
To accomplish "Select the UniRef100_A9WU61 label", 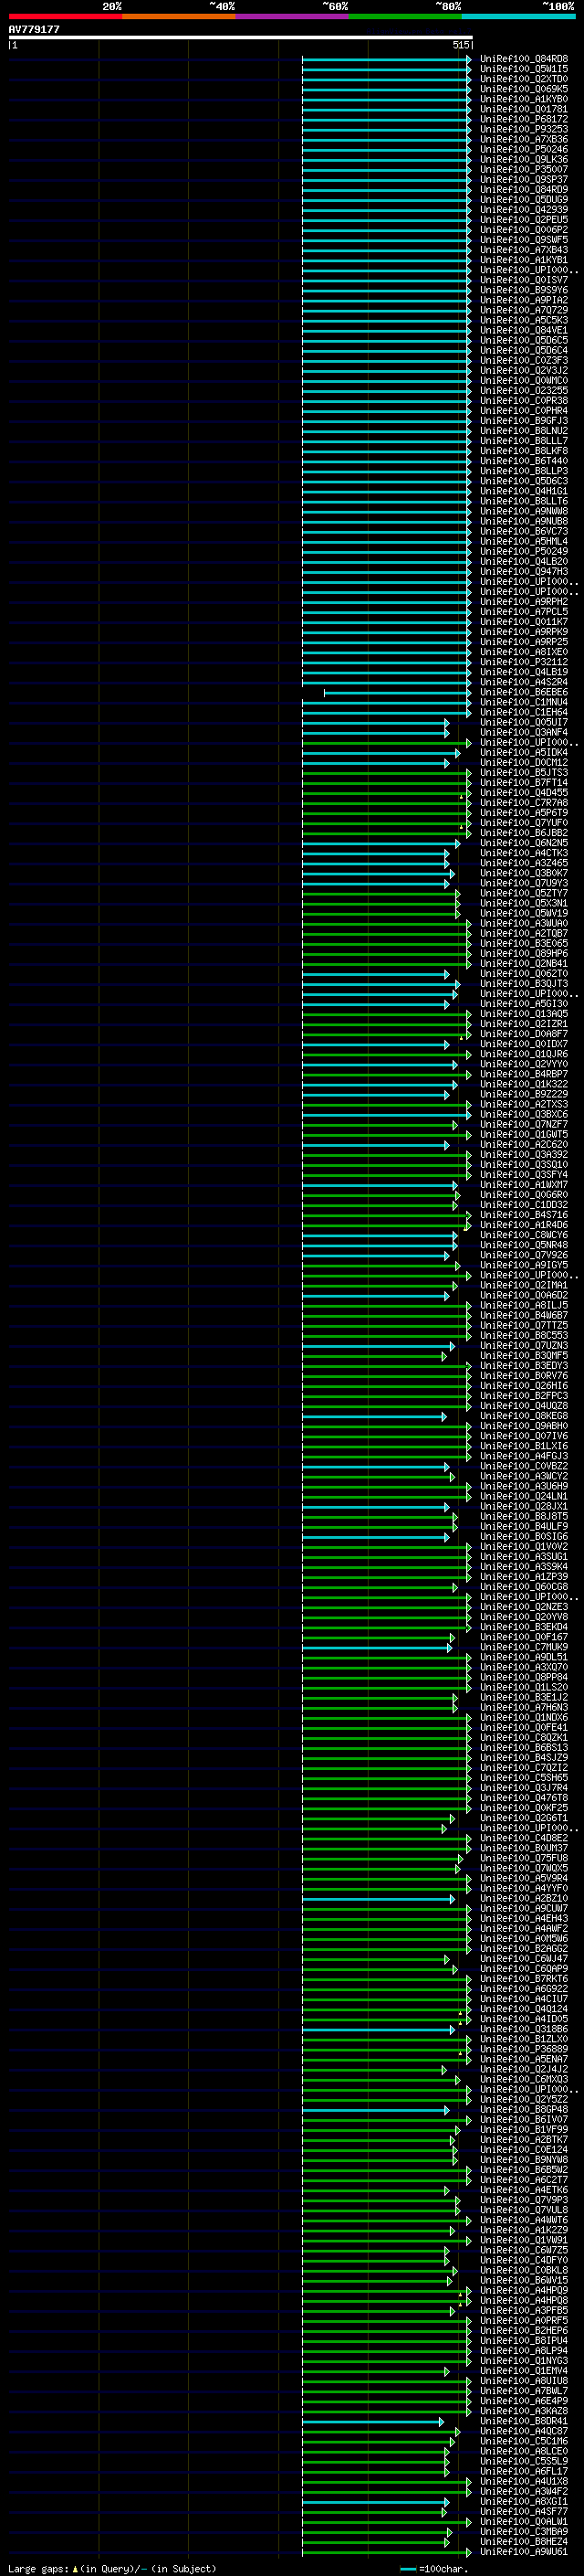I will [524, 2551].
